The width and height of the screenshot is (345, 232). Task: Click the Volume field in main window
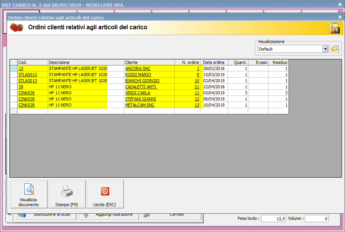tap(316, 219)
